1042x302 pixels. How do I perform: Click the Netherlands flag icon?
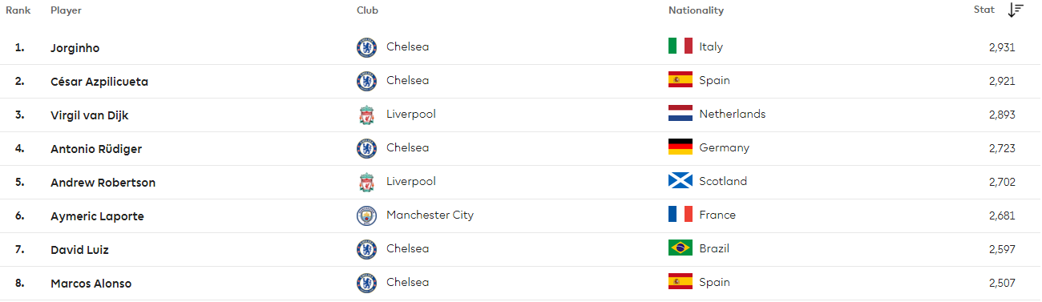click(x=681, y=114)
